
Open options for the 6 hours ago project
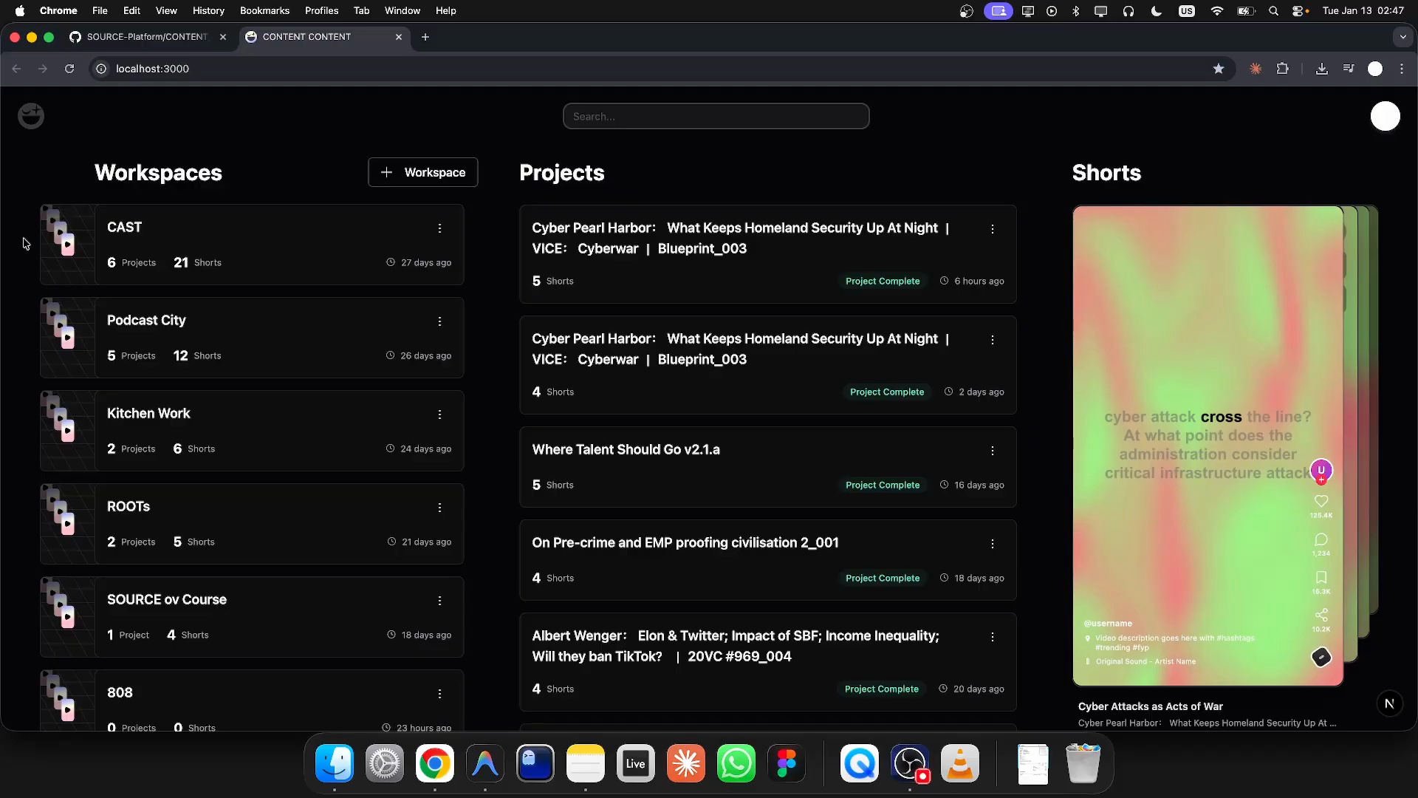tap(993, 229)
